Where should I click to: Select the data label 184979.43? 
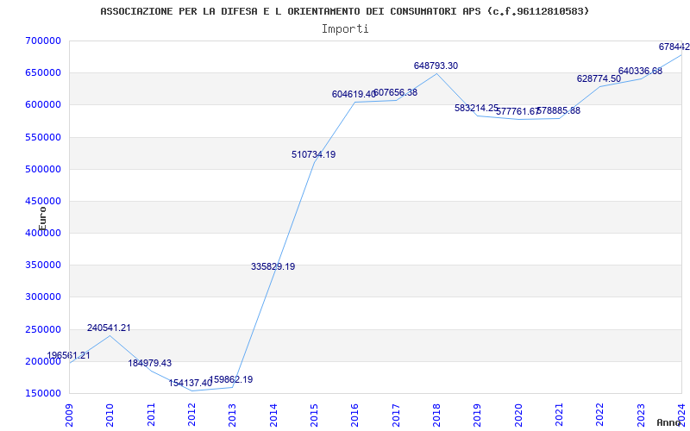click(x=149, y=363)
